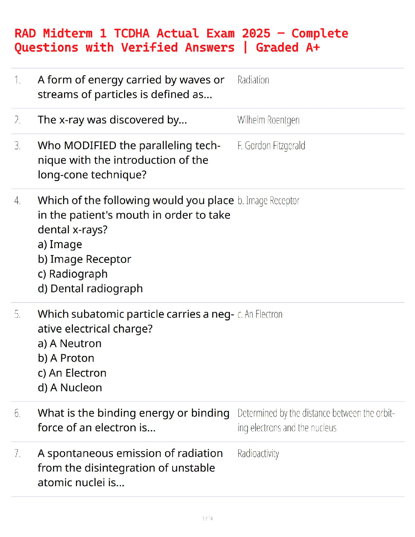
Task: Click question 3 about MODIFIED paralleling technique
Action: click(x=129, y=160)
